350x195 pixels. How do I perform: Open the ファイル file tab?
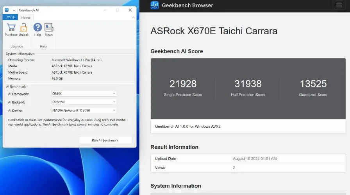coord(10,17)
